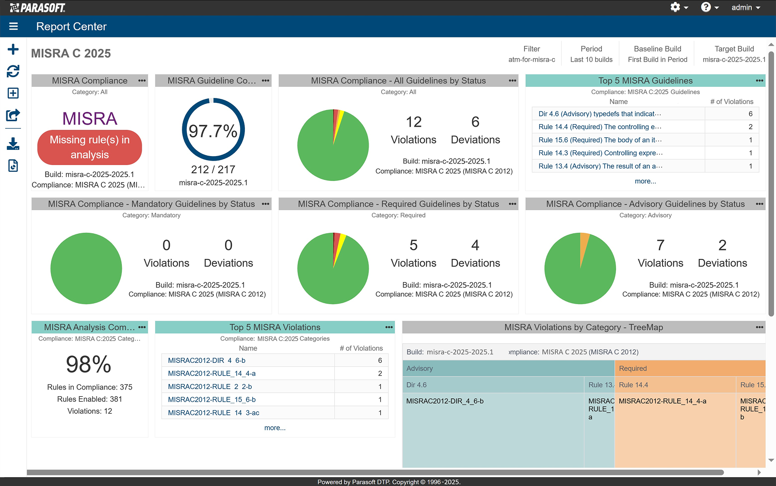
Task: Open MISRAC2012-RULE_15_6-b violation link
Action: tap(211, 400)
